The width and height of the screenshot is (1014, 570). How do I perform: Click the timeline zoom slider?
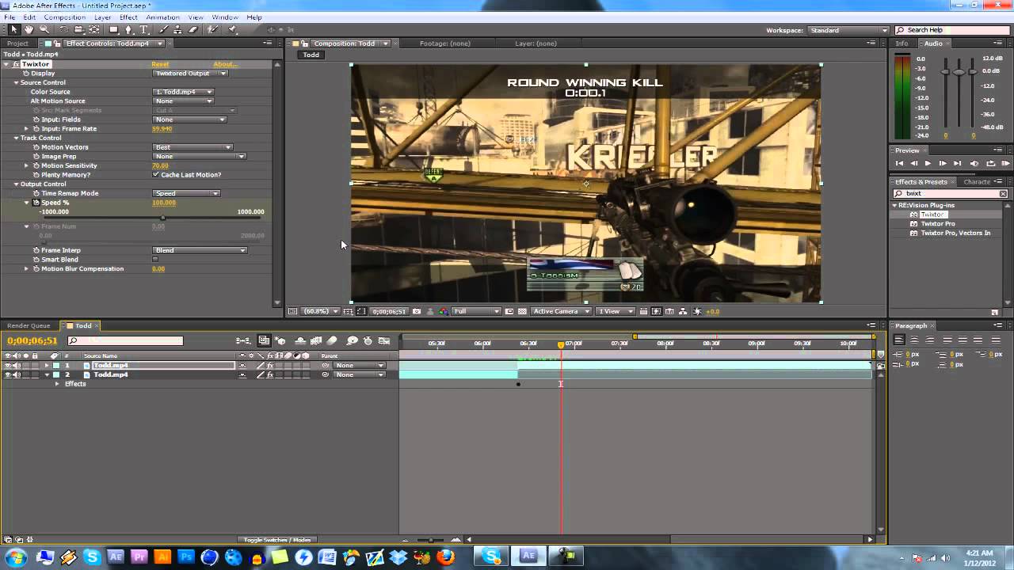432,540
